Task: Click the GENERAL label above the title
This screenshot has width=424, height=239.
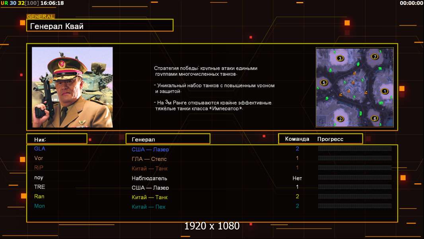Action: click(41, 17)
